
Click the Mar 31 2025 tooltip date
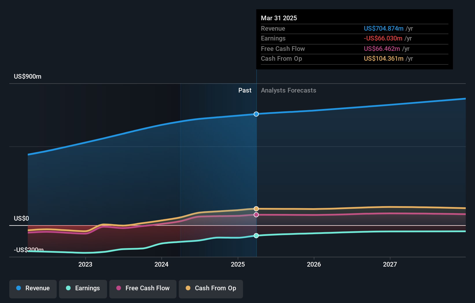(279, 18)
